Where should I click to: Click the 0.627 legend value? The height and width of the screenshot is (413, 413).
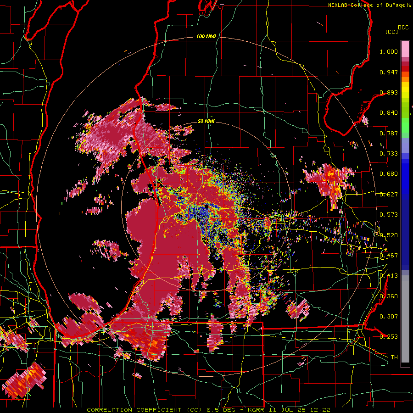tap(389, 195)
